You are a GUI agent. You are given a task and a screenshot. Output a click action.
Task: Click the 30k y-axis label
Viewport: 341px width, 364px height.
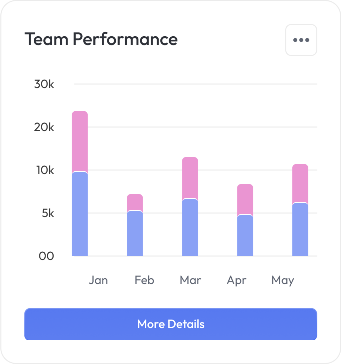point(44,84)
